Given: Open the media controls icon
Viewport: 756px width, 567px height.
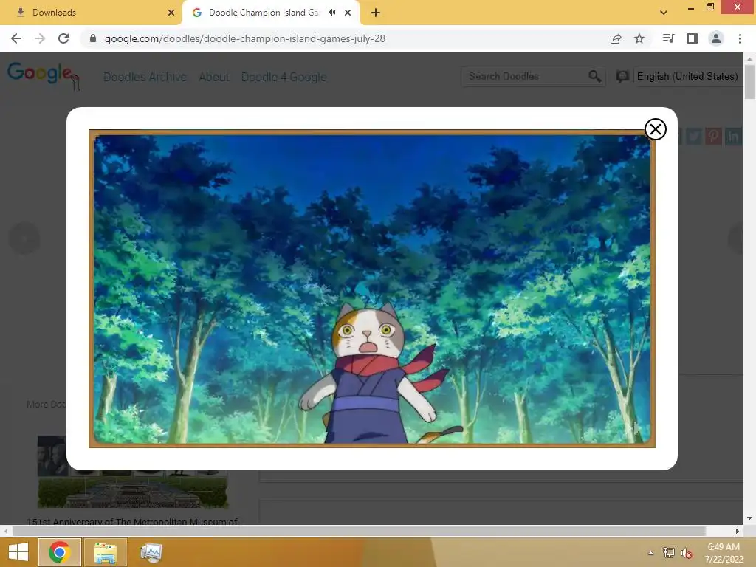Looking at the screenshot, I should point(668,38).
